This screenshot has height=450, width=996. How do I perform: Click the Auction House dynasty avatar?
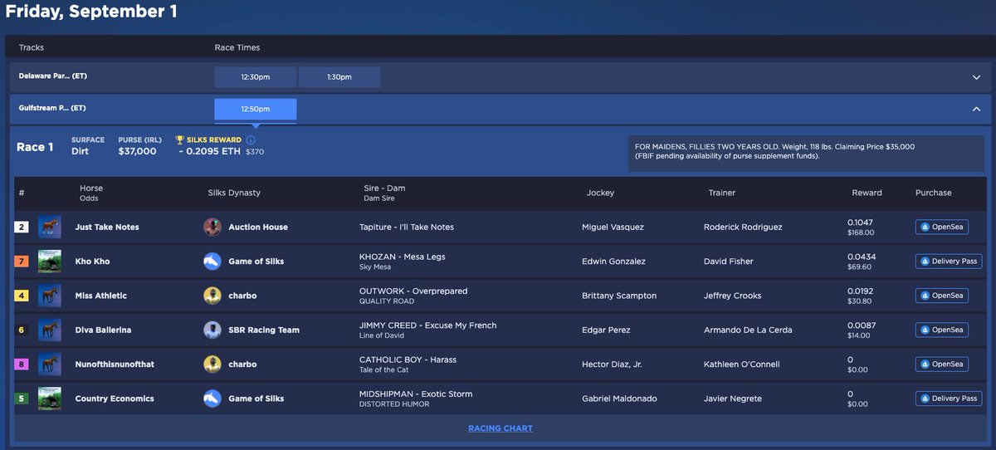[212, 227]
